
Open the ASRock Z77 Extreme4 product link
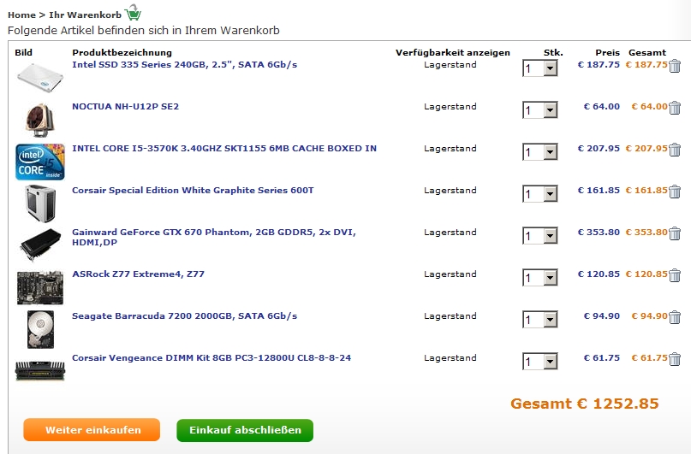point(139,274)
